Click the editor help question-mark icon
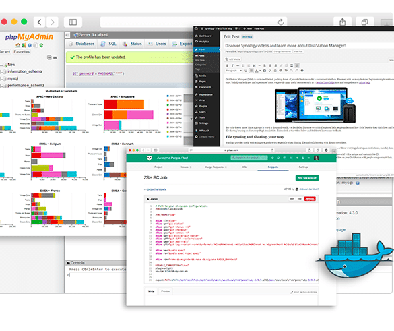Viewport: 394px width, 331px height. 302,71
